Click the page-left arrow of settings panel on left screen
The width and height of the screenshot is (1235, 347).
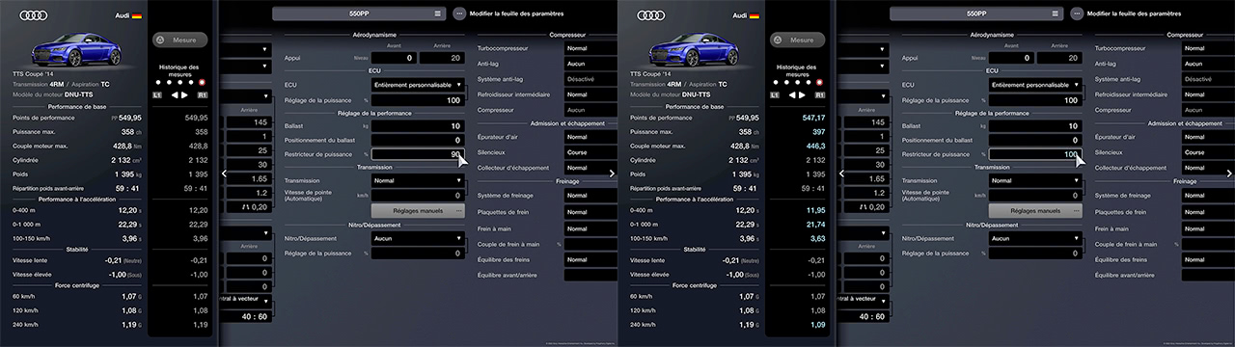click(x=225, y=173)
